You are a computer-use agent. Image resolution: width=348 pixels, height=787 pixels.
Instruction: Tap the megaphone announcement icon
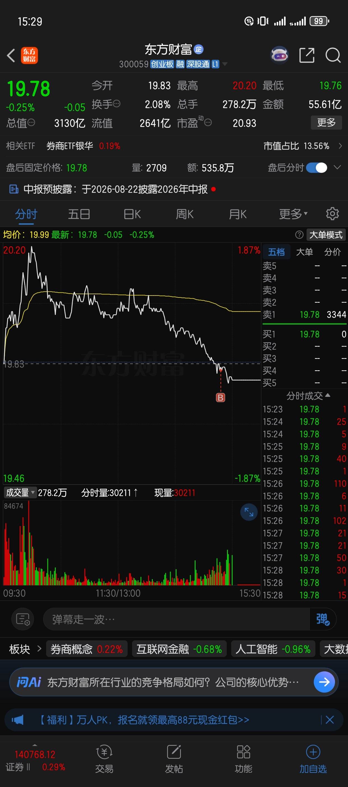(17, 720)
